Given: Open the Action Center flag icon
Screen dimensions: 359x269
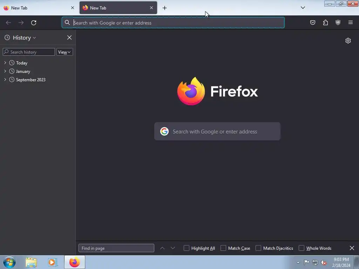Looking at the screenshot, I should pos(306,262).
